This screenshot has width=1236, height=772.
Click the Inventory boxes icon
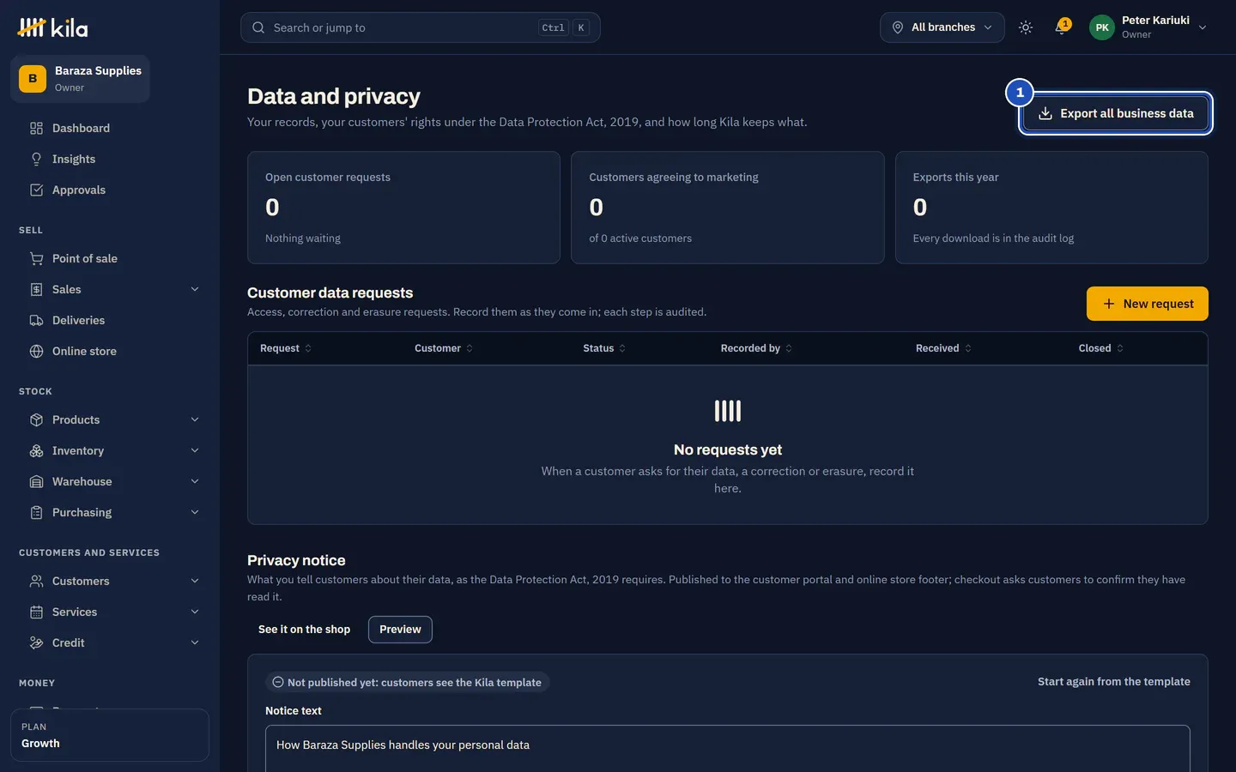[36, 450]
